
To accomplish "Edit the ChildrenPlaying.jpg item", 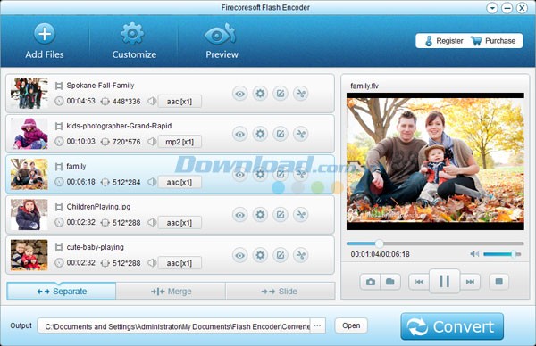I will pos(281,215).
